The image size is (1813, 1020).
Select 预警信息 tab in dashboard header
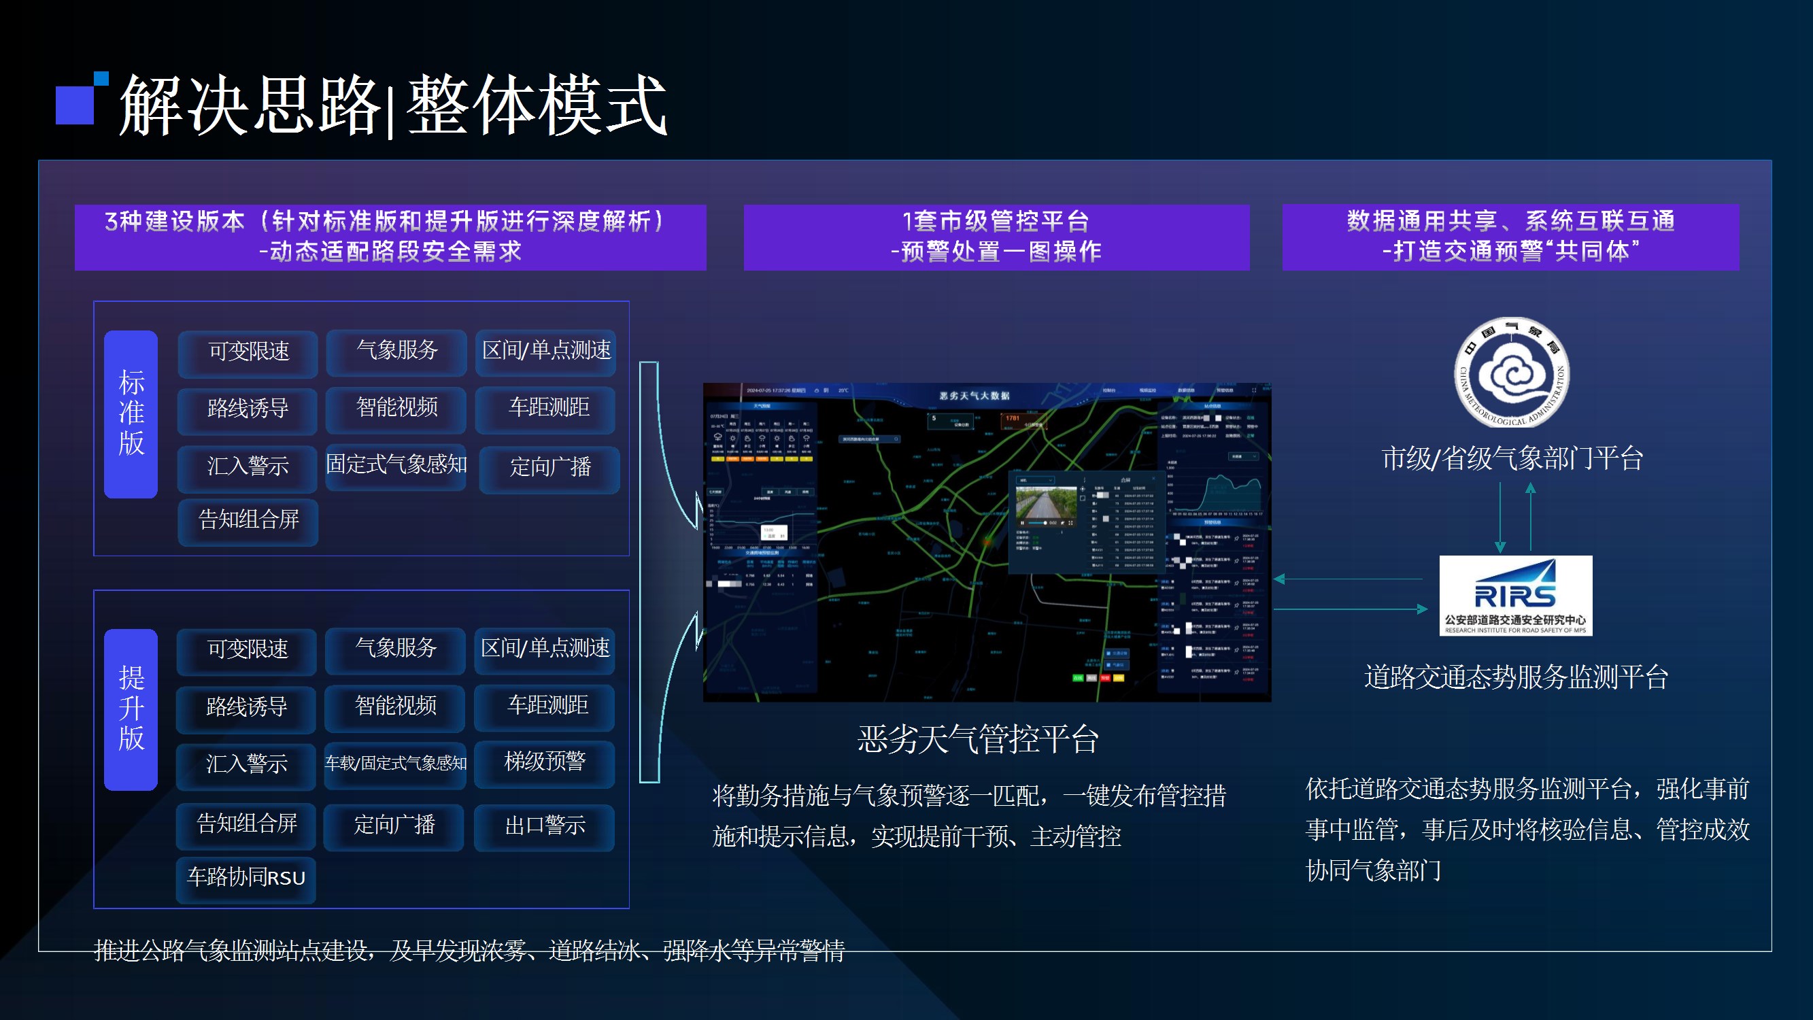coord(1225,390)
